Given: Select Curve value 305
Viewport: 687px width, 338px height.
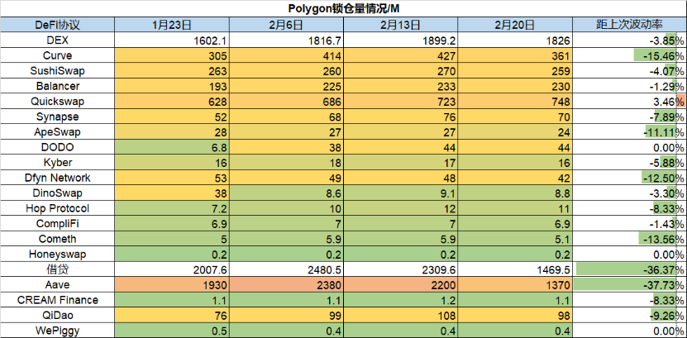Looking at the screenshot, I should tap(172, 55).
